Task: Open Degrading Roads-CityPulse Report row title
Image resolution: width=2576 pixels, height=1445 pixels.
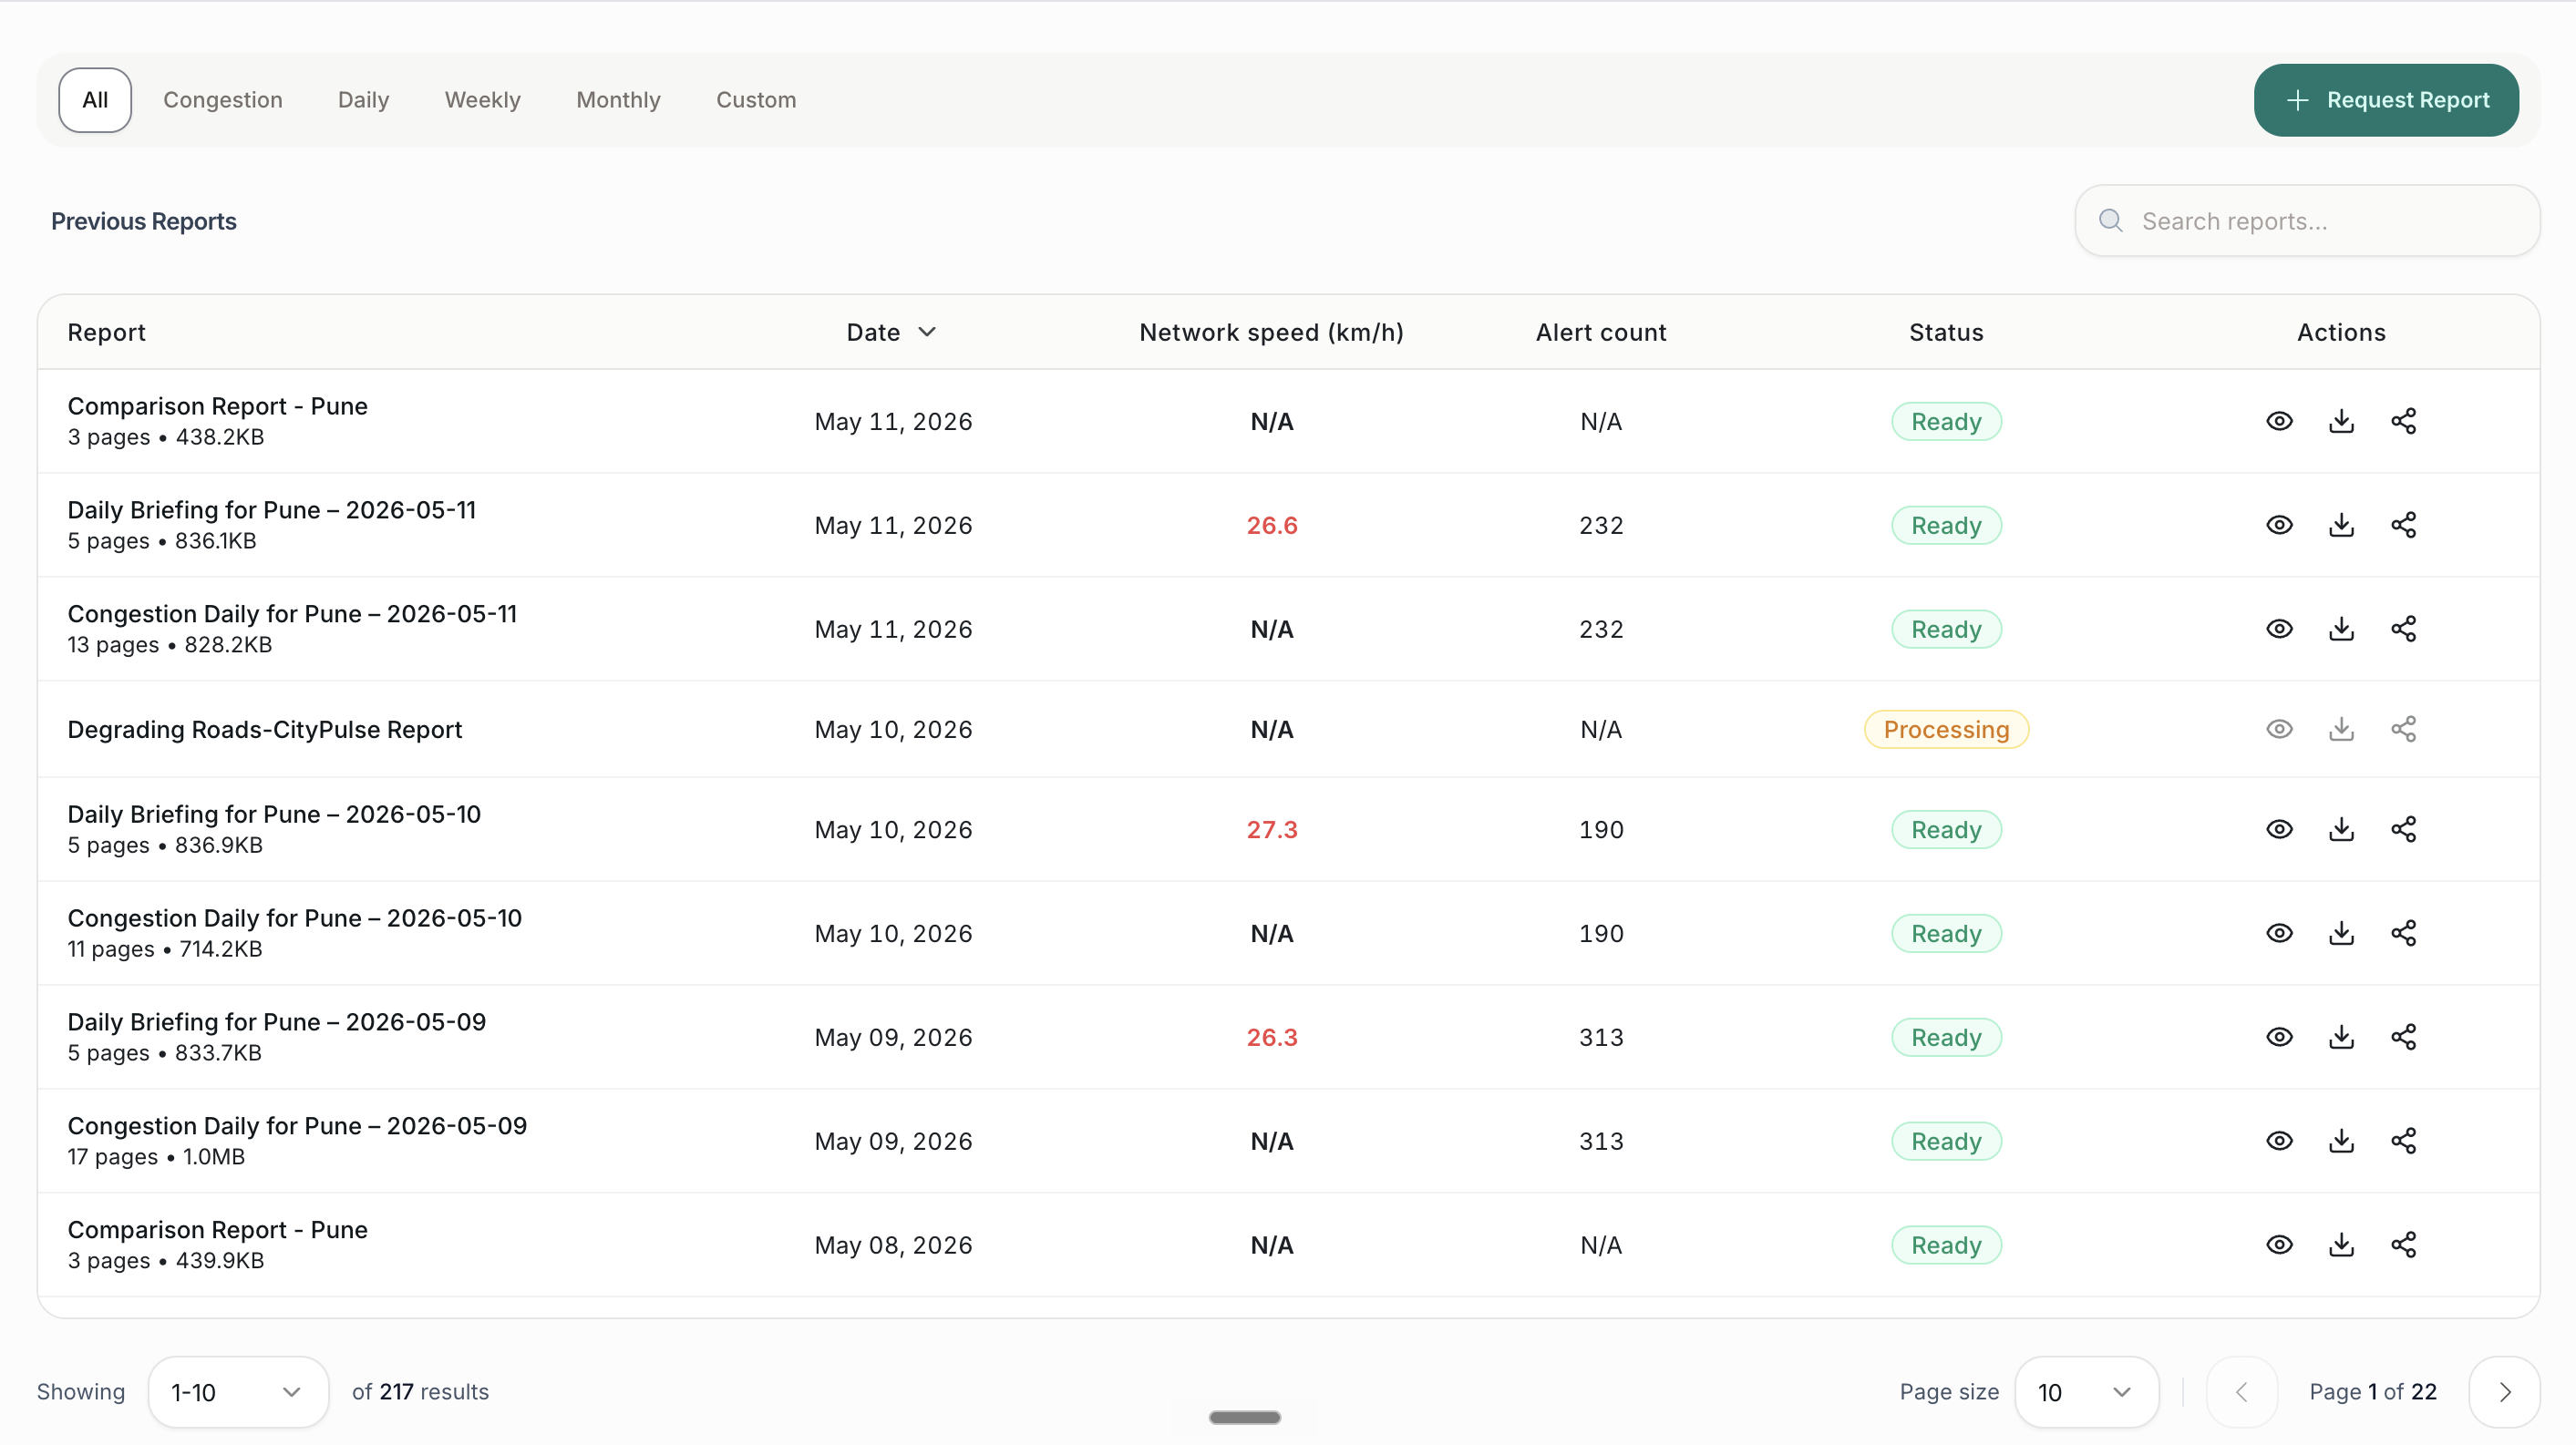Action: tap(264, 729)
